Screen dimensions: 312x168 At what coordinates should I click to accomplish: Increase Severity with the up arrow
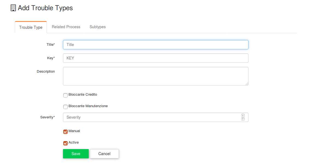(x=243, y=115)
